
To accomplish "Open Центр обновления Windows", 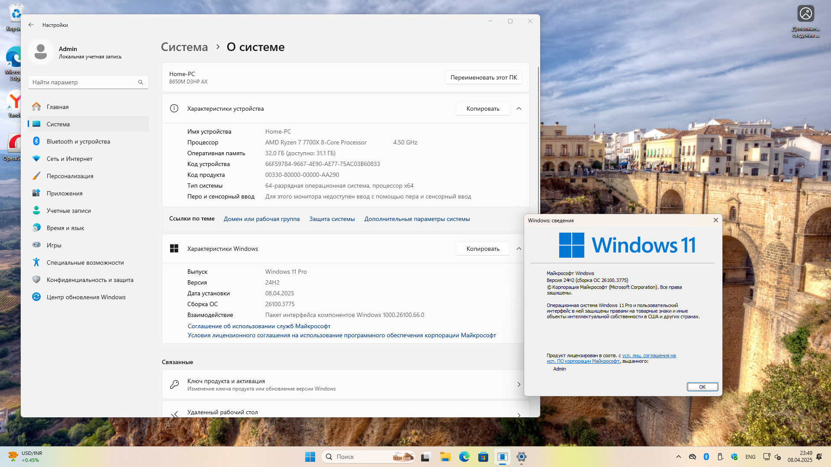I will click(x=86, y=297).
